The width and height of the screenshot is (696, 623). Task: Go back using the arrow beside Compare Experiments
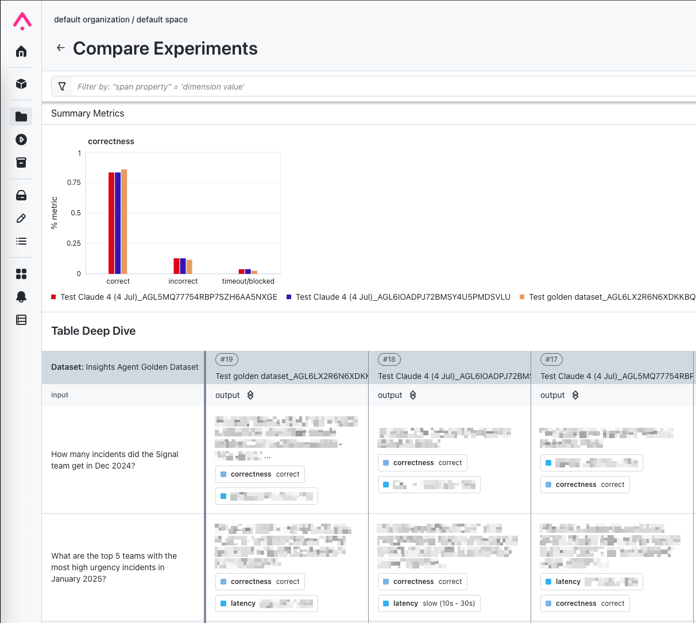pos(61,48)
